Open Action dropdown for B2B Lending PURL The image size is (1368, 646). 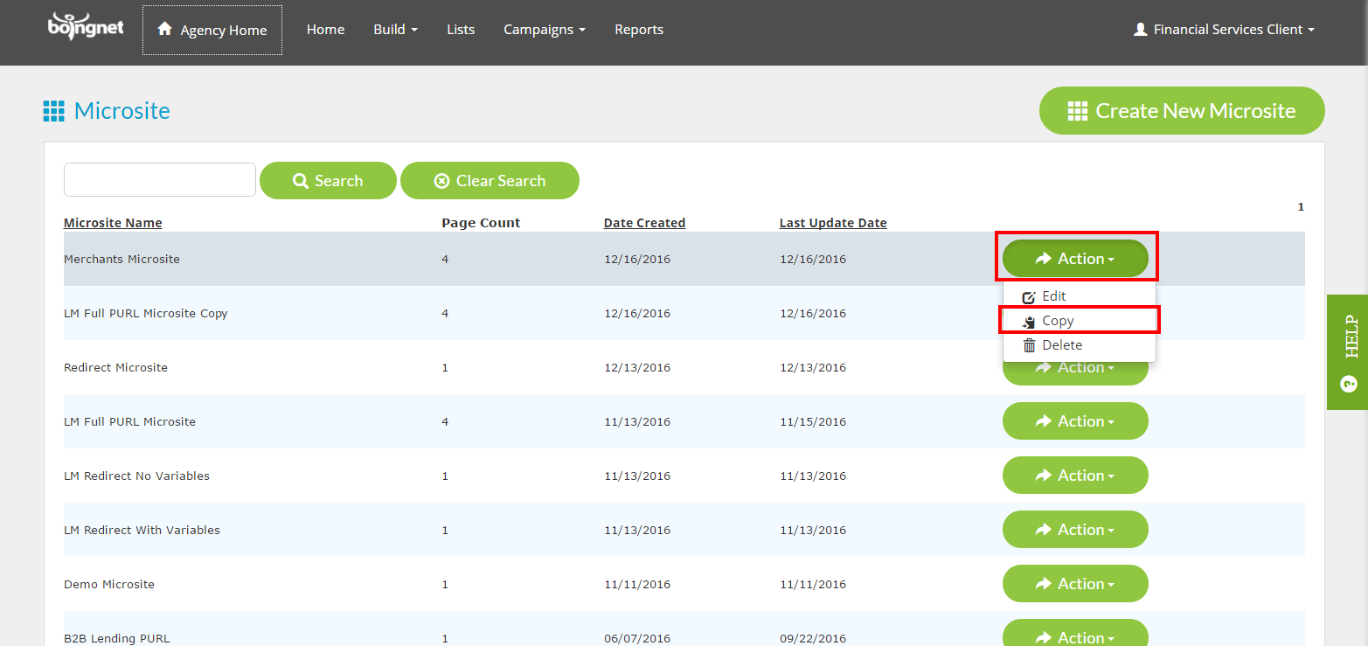(x=1075, y=634)
